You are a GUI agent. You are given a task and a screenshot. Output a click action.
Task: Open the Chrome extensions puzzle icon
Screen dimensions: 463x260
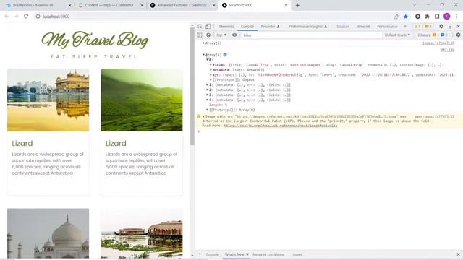[428, 17]
